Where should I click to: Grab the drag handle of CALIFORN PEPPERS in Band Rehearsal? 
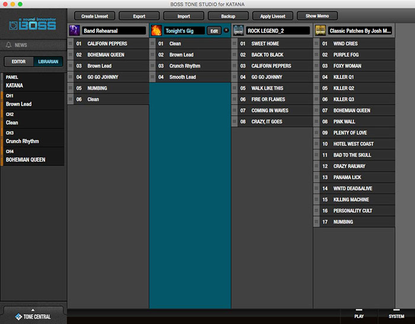(x=71, y=43)
